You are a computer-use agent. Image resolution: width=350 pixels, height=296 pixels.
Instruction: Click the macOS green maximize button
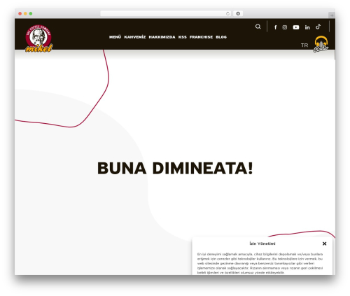pyautogui.click(x=31, y=13)
